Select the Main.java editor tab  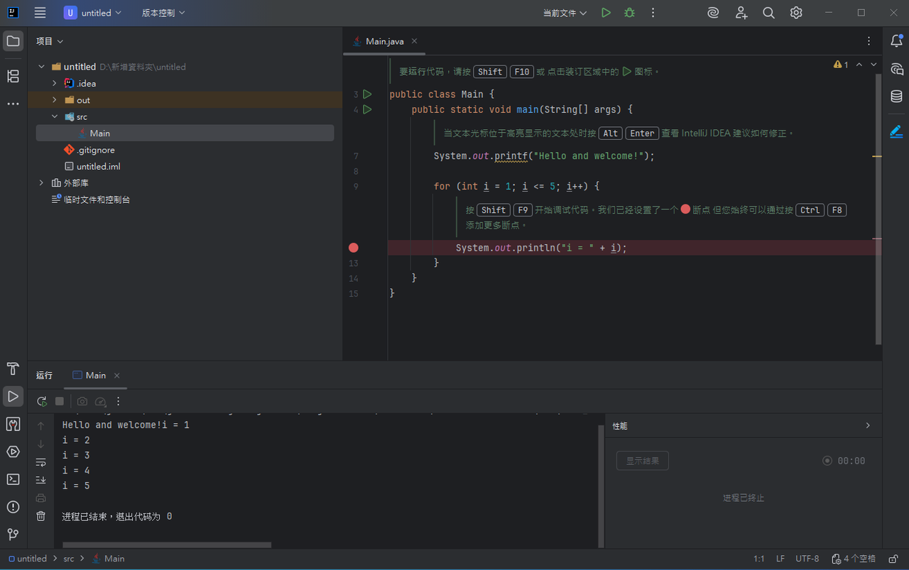pyautogui.click(x=384, y=41)
